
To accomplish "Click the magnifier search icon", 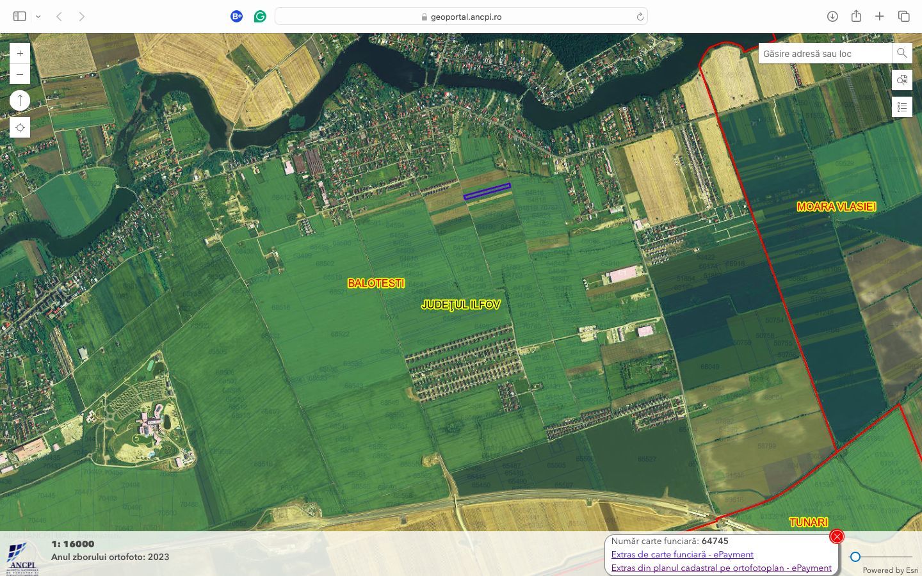I will pyautogui.click(x=902, y=53).
